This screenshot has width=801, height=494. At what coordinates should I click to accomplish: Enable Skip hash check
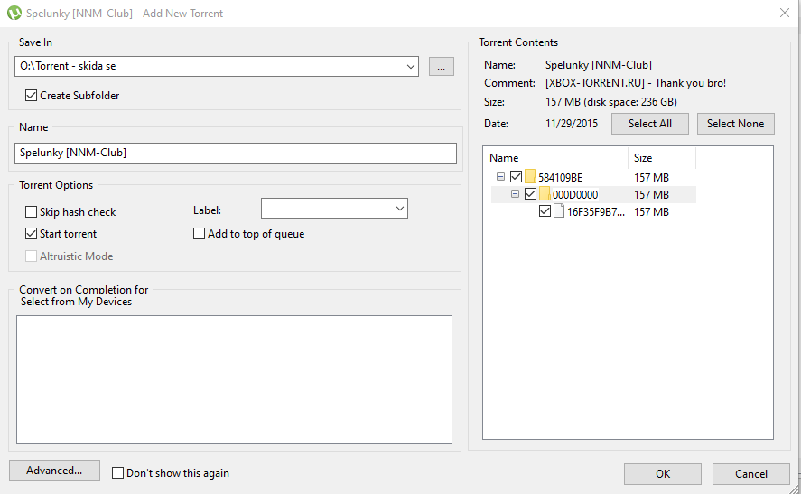[x=32, y=211]
